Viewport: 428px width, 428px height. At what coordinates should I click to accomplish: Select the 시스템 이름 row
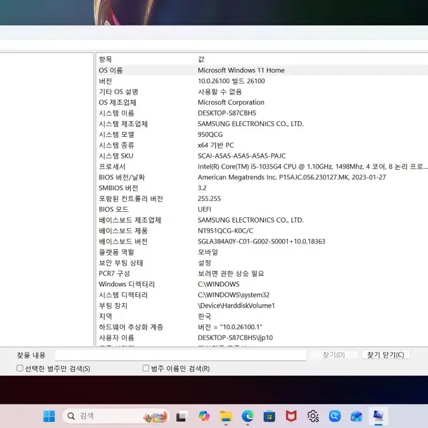[262, 113]
